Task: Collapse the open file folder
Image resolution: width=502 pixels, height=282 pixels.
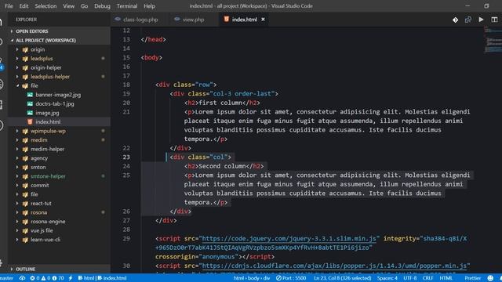Action: 34,85
